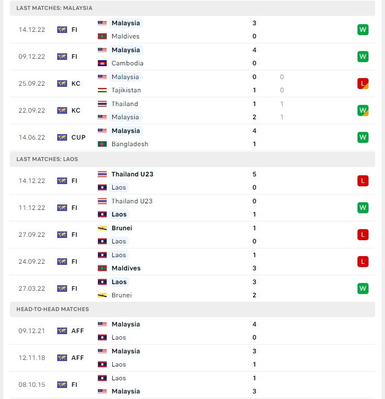385x399 pixels.
Task: Open the 12.11.18 AFF head-to-head match
Action: point(193,358)
